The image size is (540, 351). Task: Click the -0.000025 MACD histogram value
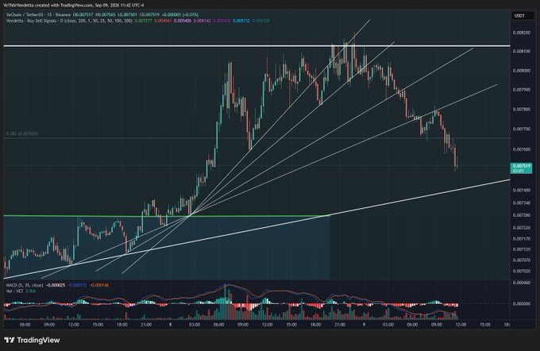55,285
